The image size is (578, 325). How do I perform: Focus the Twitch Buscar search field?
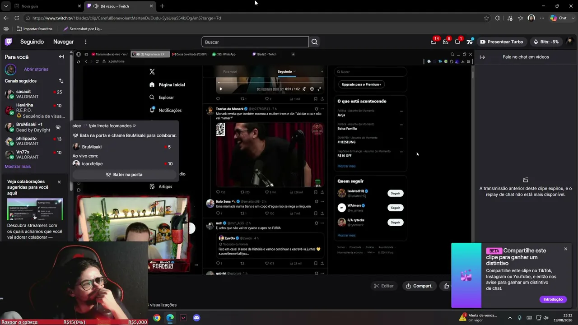[x=255, y=42]
